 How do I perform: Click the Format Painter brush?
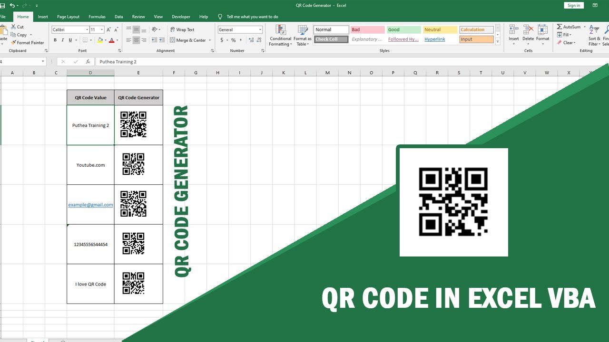pos(14,43)
